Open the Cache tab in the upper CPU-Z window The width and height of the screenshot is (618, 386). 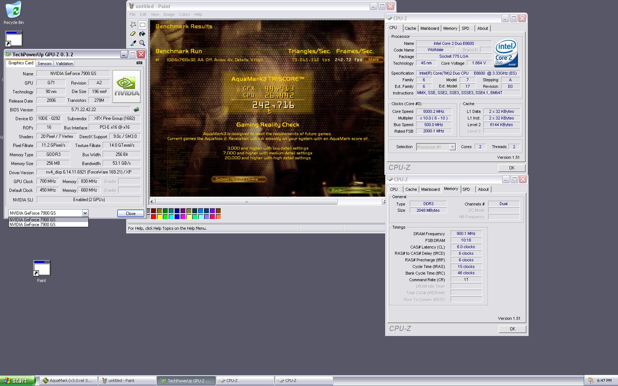(x=411, y=28)
